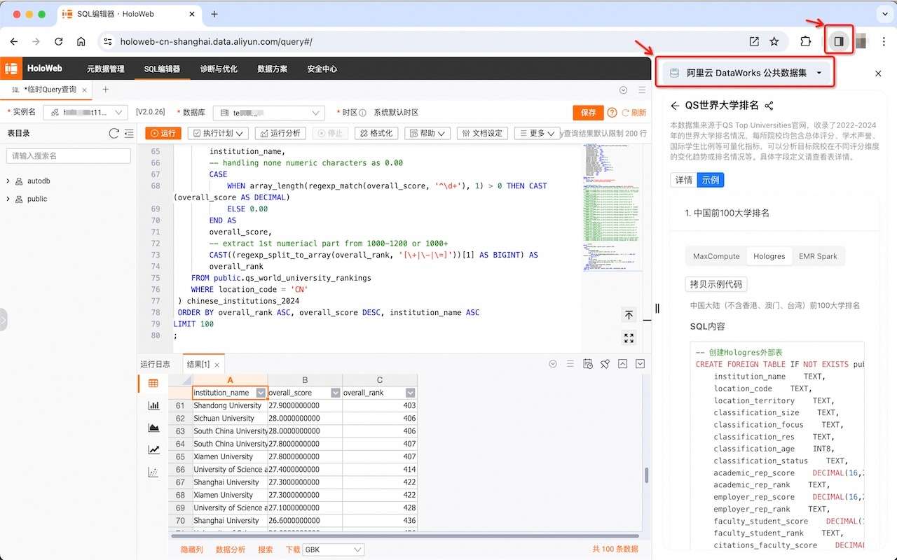Bookmark this page with the star icon
Viewport: 897px width, 560px height.
click(774, 41)
